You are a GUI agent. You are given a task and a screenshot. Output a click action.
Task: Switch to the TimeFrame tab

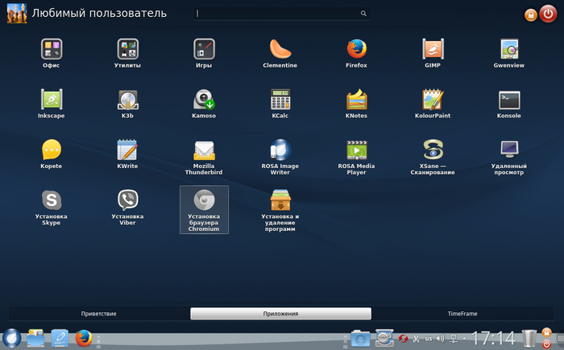[x=462, y=313]
